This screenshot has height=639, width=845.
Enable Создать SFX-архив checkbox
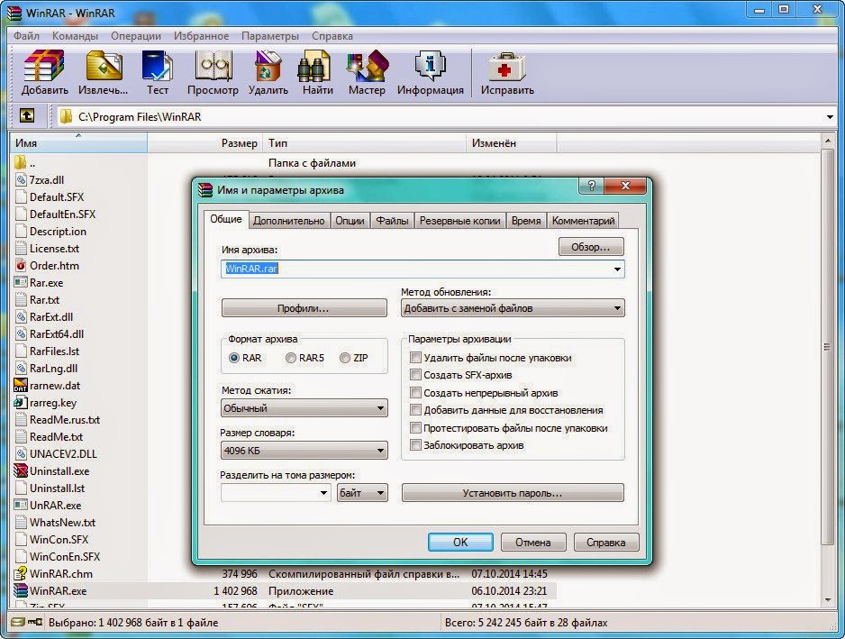click(x=415, y=374)
